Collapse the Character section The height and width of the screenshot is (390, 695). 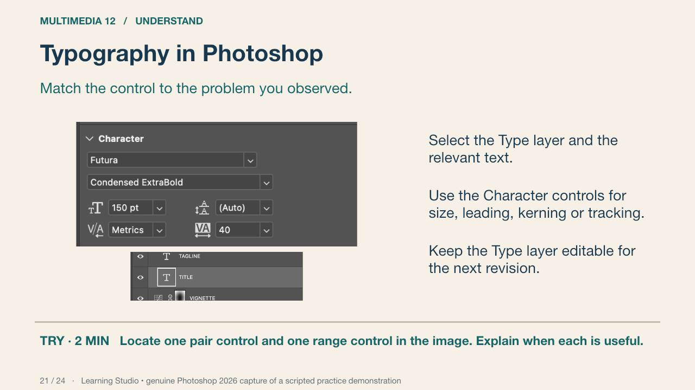[90, 139]
